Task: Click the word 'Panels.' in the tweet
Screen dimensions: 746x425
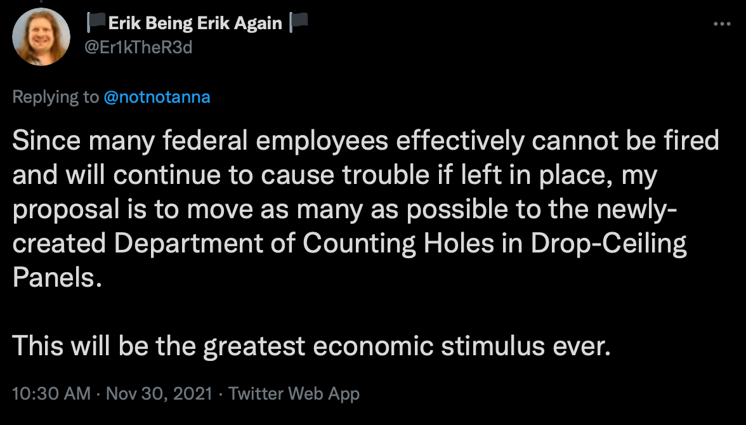Action: (57, 277)
